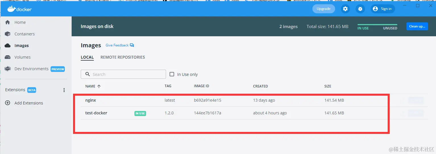Click test-docker's 141.65 MB size value
The width and height of the screenshot is (436, 154).
tap(334, 113)
